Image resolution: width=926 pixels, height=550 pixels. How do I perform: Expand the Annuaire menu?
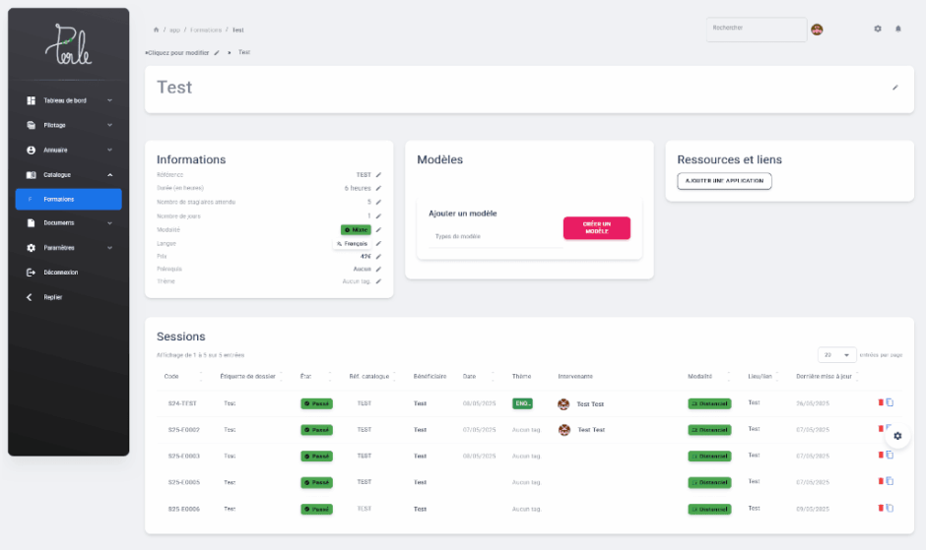[x=69, y=150]
